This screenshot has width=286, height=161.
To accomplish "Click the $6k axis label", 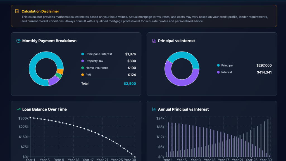I will [161, 147].
